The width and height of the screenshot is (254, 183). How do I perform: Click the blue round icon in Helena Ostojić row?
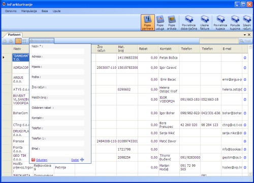[245, 89]
